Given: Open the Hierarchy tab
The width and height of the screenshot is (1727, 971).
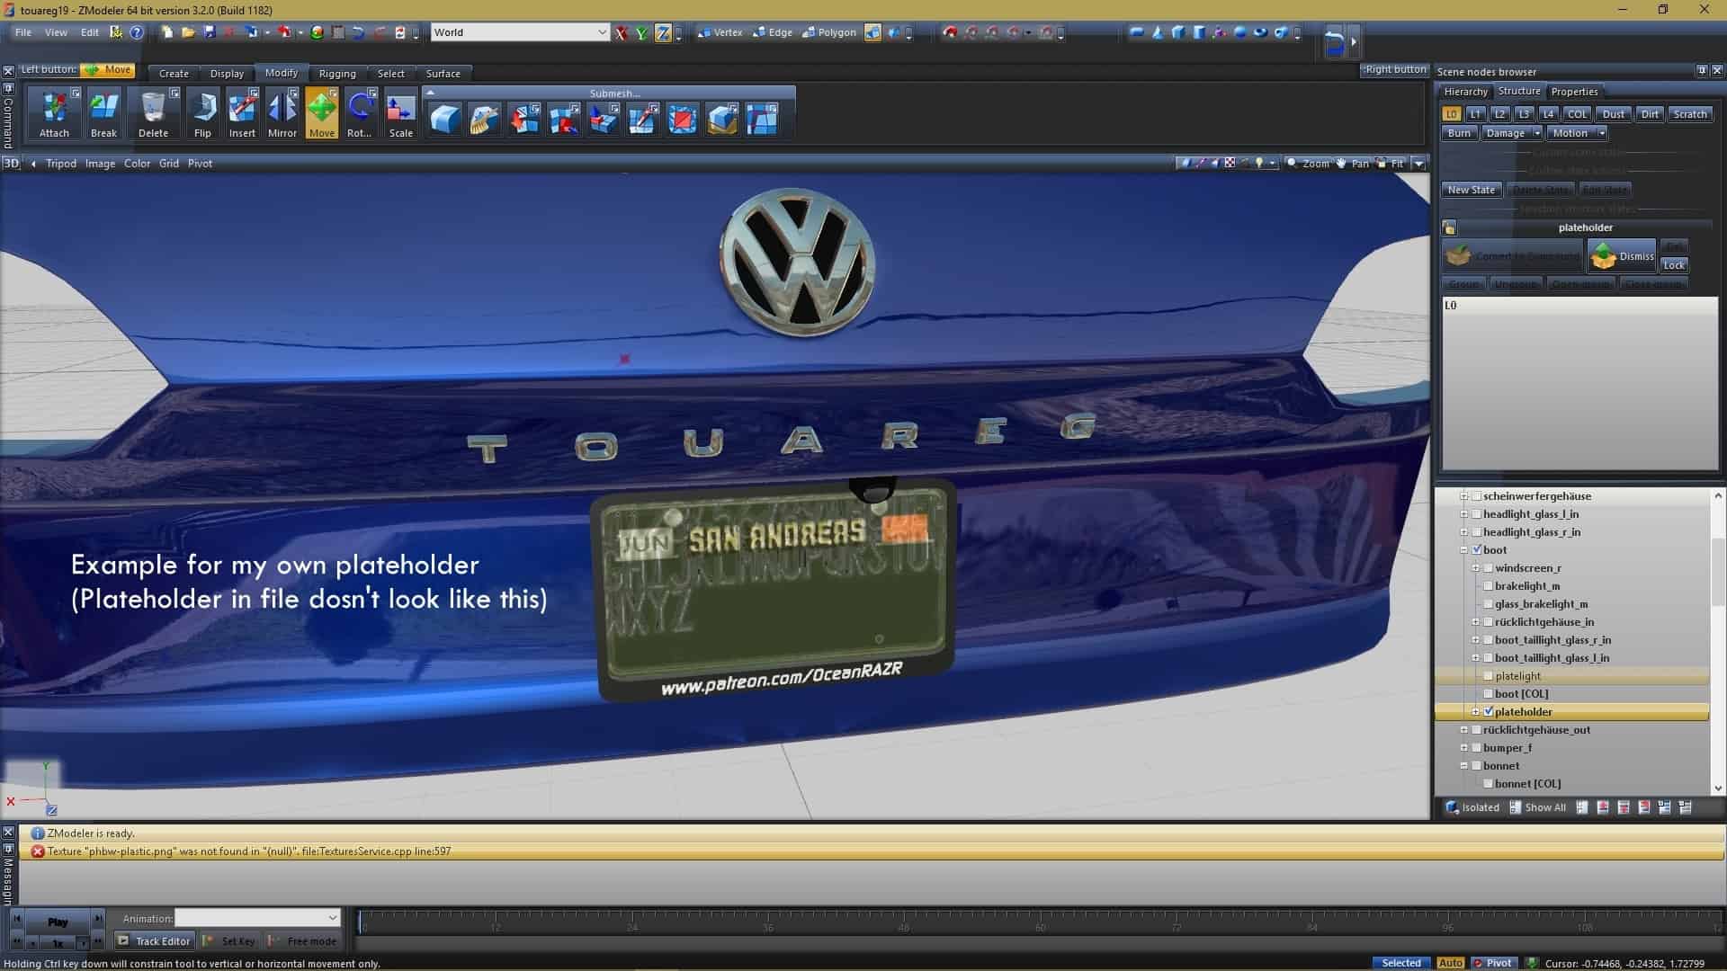Looking at the screenshot, I should [1465, 92].
